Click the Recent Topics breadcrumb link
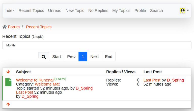 39,27
